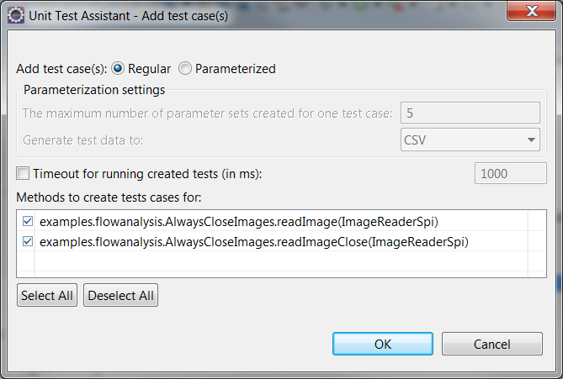563x379 pixels.
Task: Click the Timeout for running created tests label
Action: pos(147,174)
